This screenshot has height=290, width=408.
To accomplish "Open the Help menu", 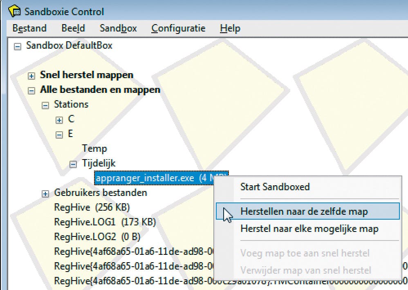I will (230, 28).
